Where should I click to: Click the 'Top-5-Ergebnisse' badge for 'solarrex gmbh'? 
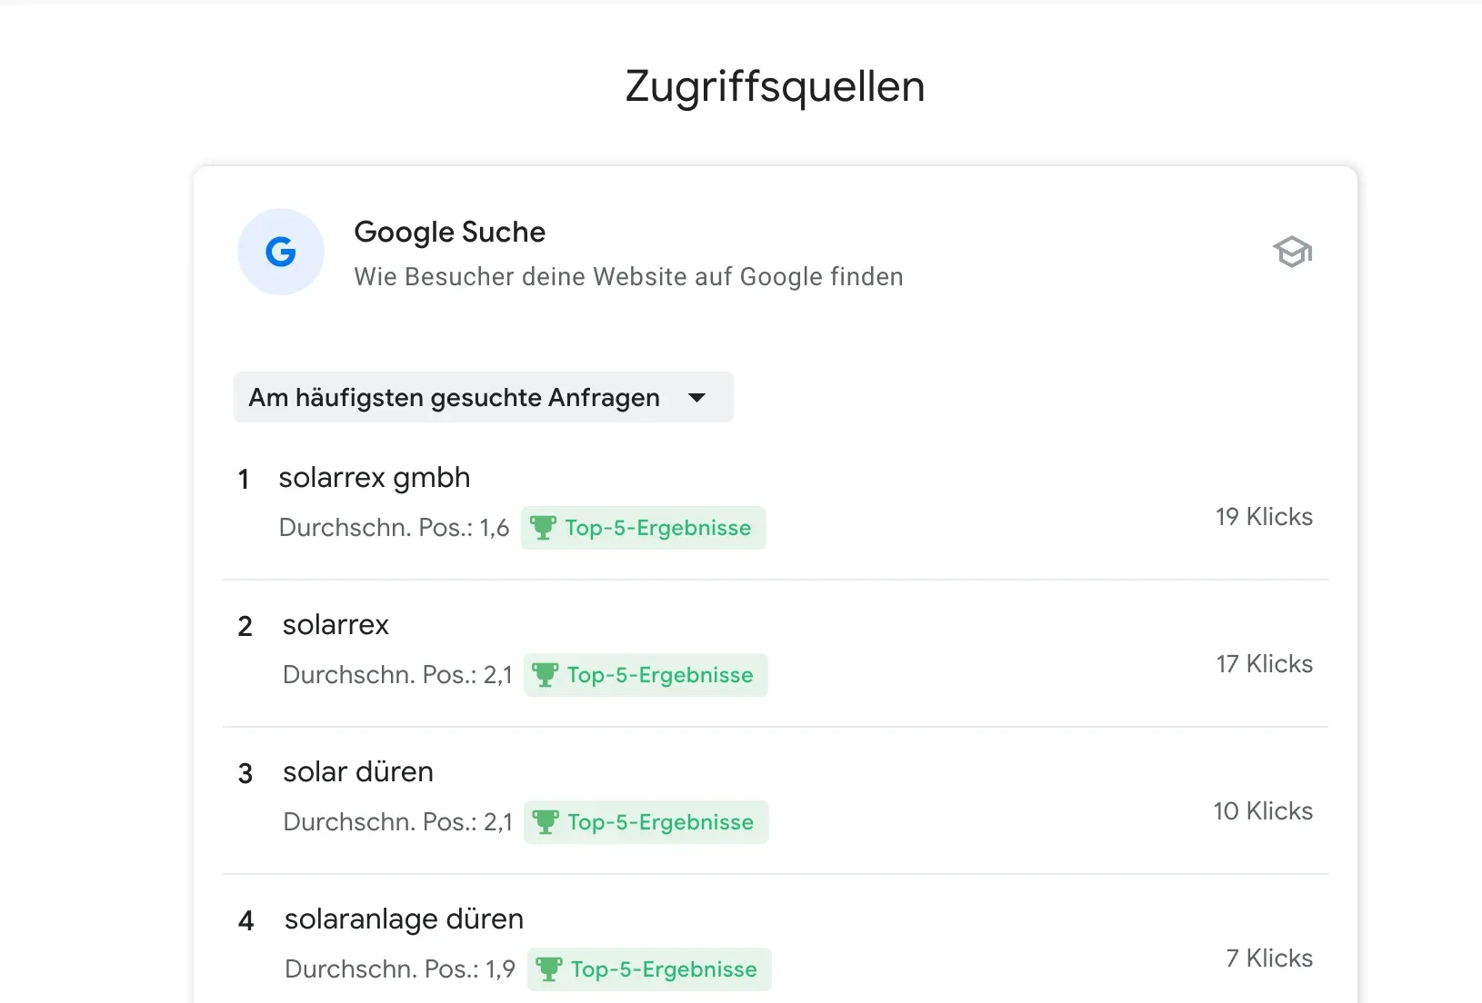[643, 527]
